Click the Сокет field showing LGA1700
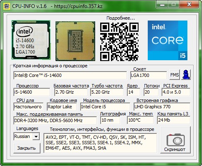The image size is (202, 166). pyautogui.click(x=149, y=75)
